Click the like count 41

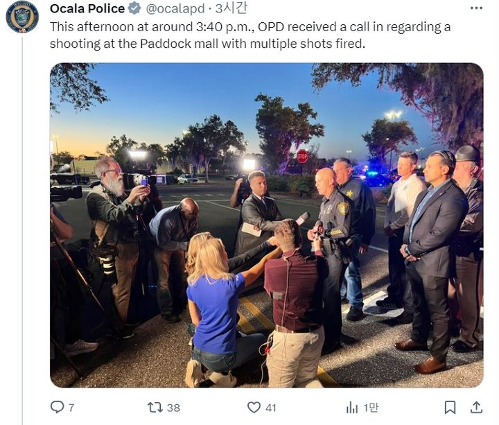[270, 408]
